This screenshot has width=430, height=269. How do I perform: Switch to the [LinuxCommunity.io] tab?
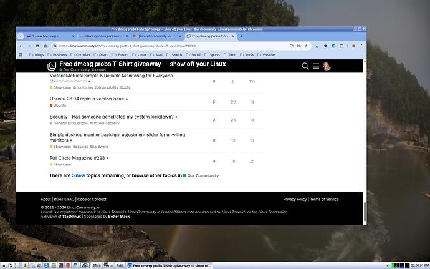coord(157,36)
